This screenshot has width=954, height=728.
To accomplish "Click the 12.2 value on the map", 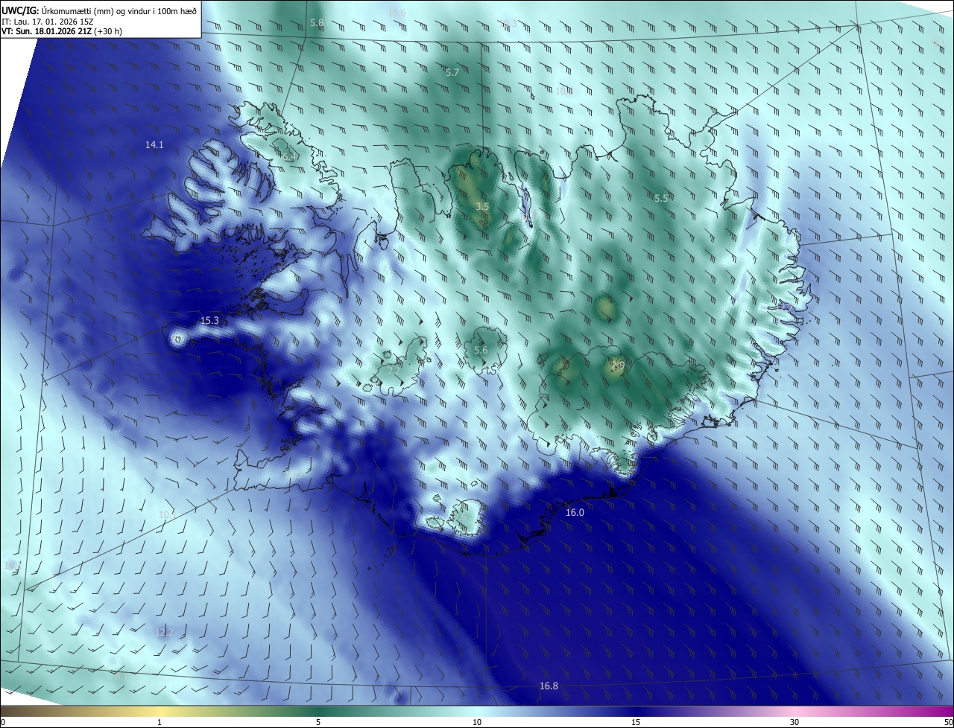I will point(163,632).
